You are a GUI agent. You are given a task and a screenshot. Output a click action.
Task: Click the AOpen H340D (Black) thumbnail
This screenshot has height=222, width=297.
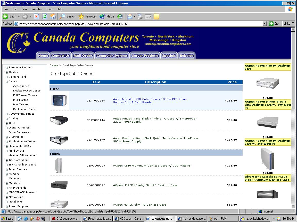pyautogui.click(x=59, y=185)
